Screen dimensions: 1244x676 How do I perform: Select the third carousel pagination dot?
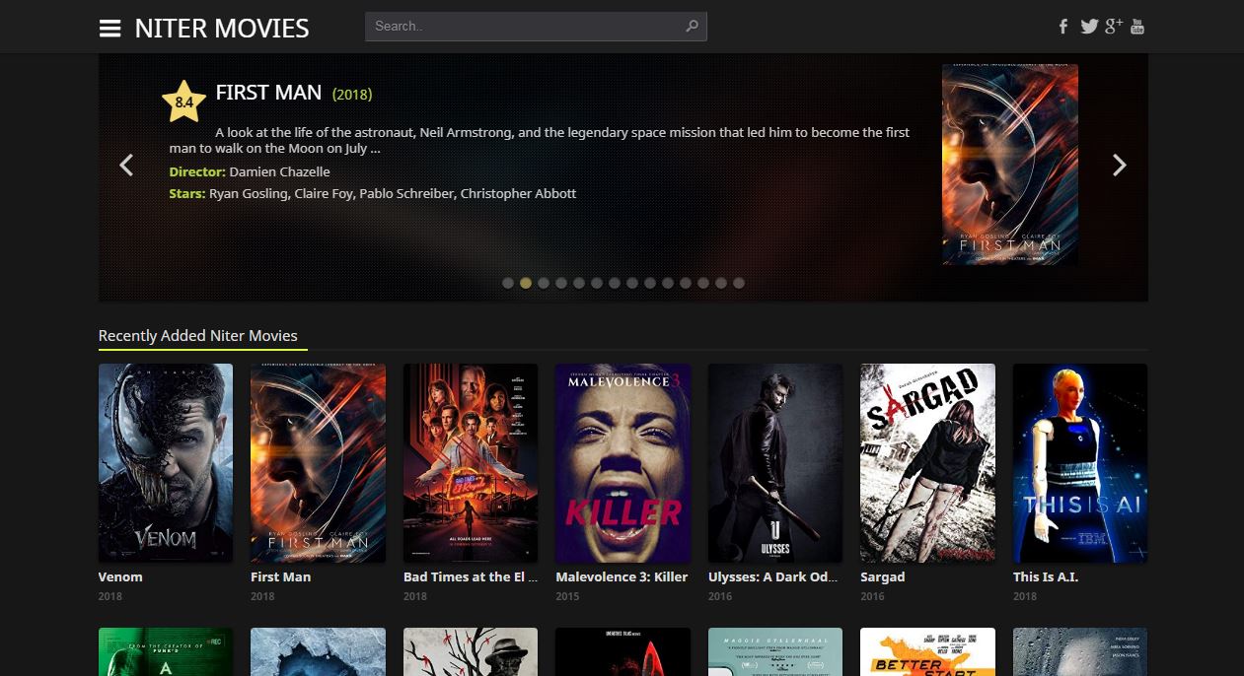point(544,283)
